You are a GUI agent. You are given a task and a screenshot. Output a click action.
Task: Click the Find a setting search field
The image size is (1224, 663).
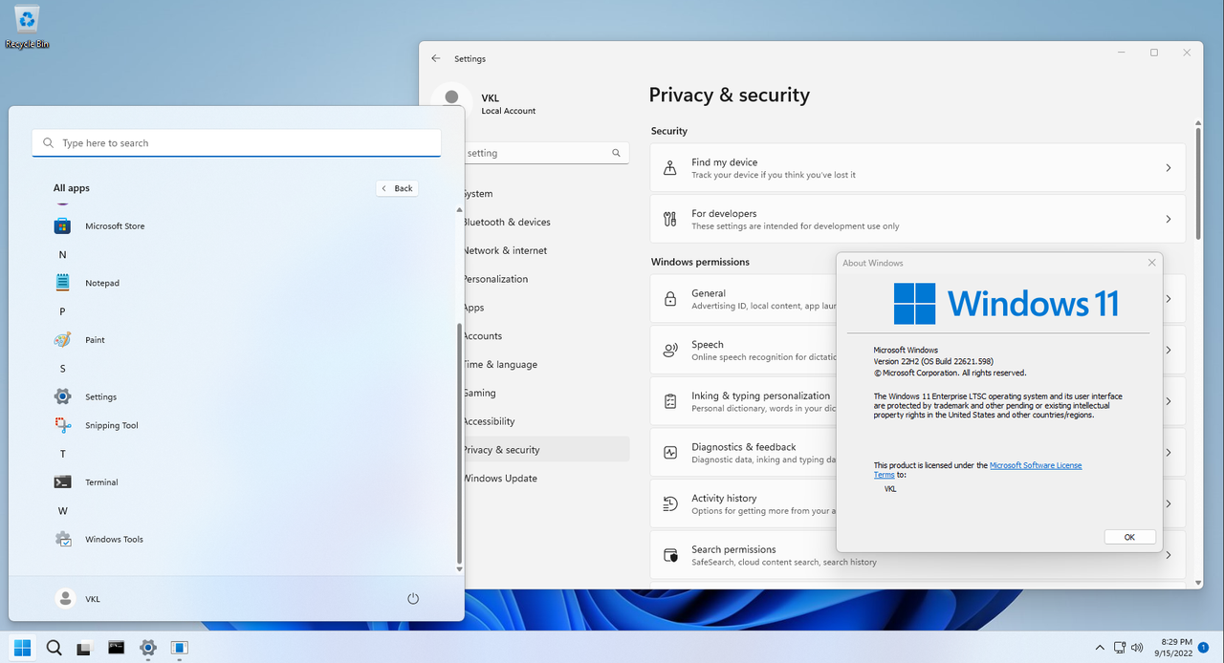point(547,153)
